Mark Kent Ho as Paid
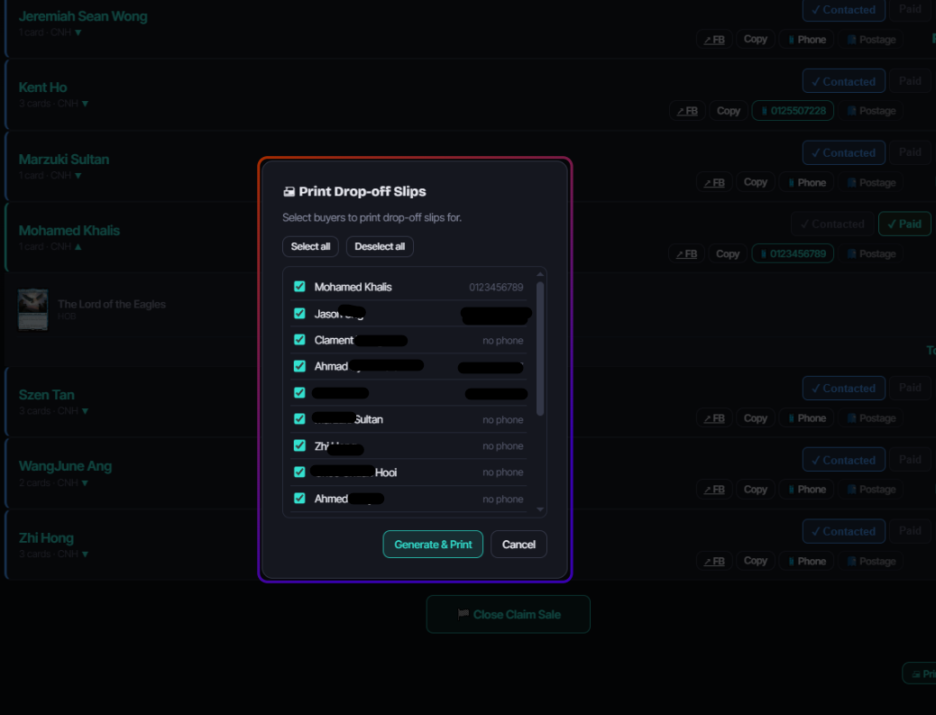Image resolution: width=936 pixels, height=715 pixels. (x=910, y=80)
